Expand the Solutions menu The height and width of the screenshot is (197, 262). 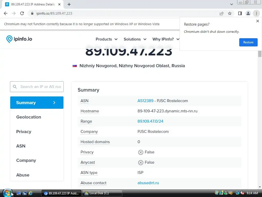[x=135, y=39]
